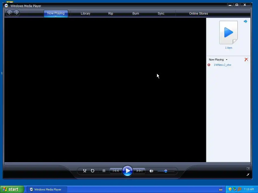Click the network connection tray icon

coord(235,189)
